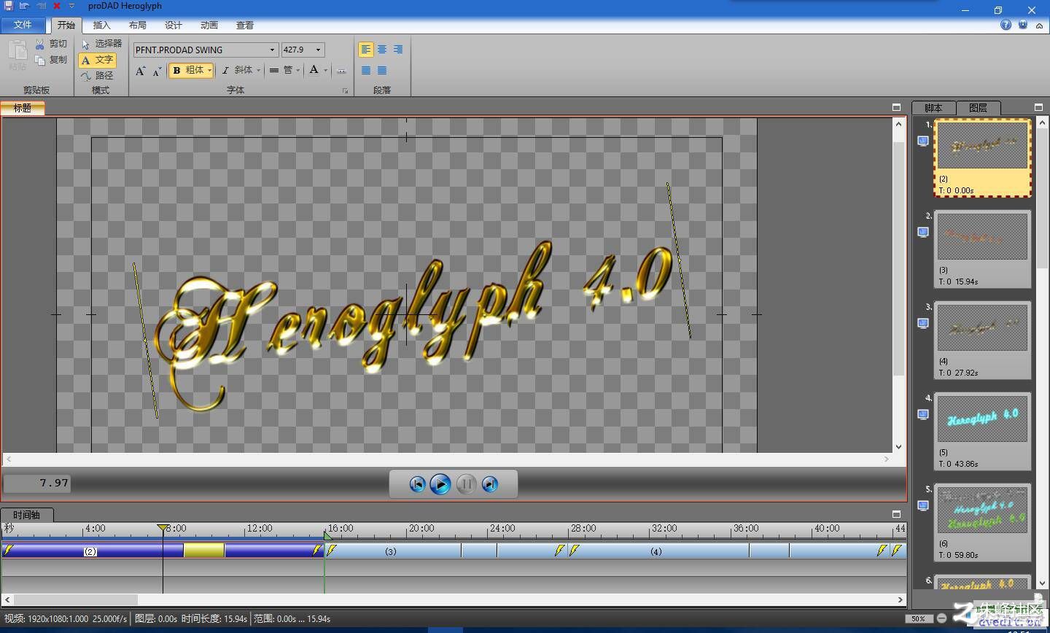Switch to the 查看 ribbon tab
Image resolution: width=1050 pixels, height=633 pixels.
245,25
